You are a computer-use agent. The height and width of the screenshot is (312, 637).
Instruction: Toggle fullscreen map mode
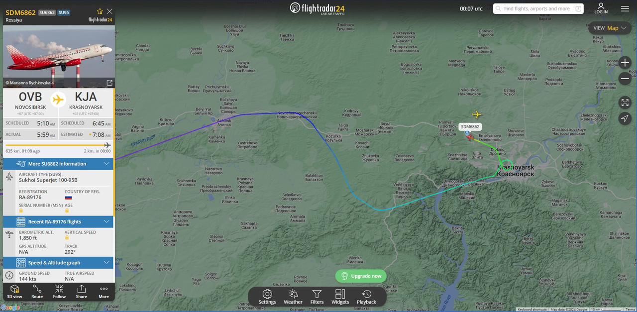tap(625, 103)
